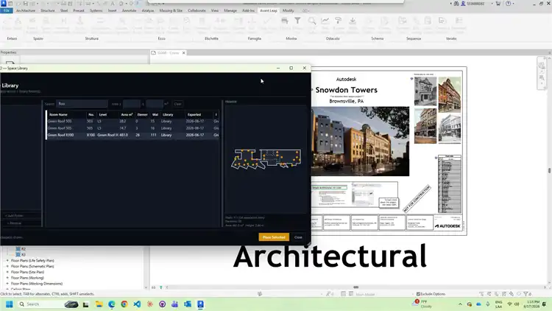
Task: Expand Floor Plans (Working Dimensions) node
Action: point(7,284)
